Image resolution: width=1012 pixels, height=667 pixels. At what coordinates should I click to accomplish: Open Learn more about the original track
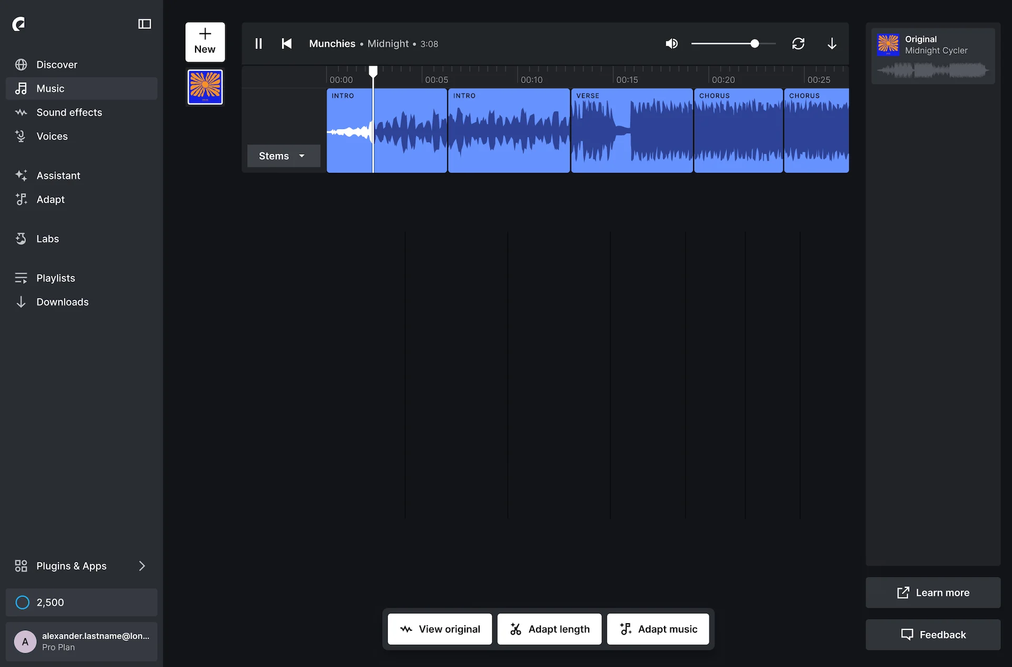click(932, 592)
